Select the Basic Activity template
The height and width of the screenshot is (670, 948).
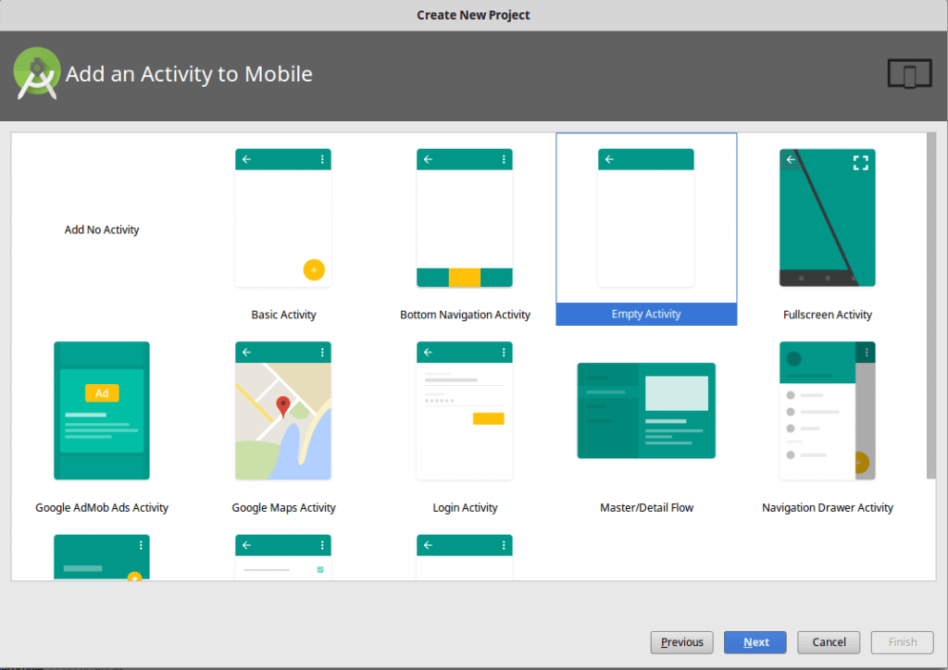(283, 217)
